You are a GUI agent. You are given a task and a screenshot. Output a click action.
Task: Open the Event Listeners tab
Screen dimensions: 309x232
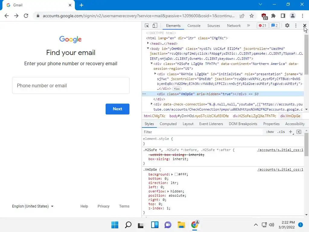coord(211,124)
